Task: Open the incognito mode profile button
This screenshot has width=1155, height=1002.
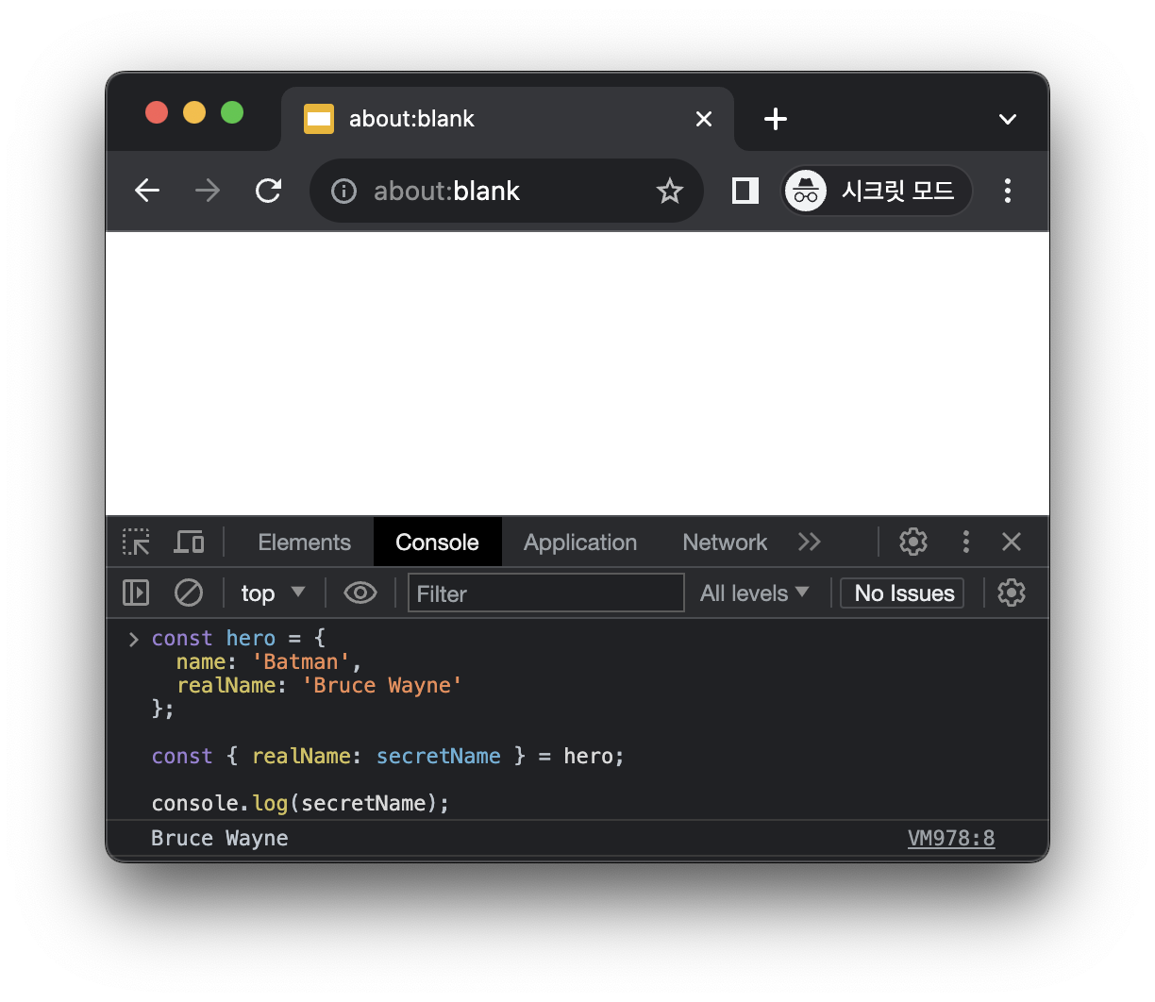Action: tap(877, 191)
